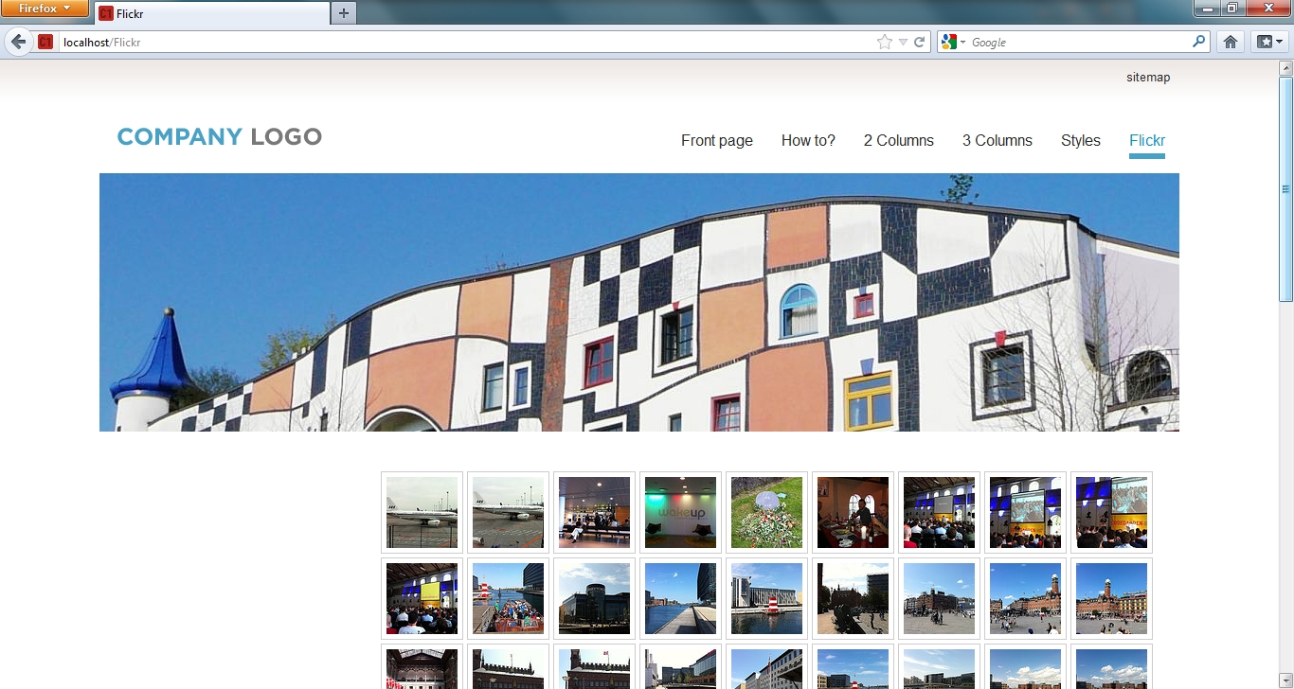Bookmark this page with the star icon

[884, 42]
